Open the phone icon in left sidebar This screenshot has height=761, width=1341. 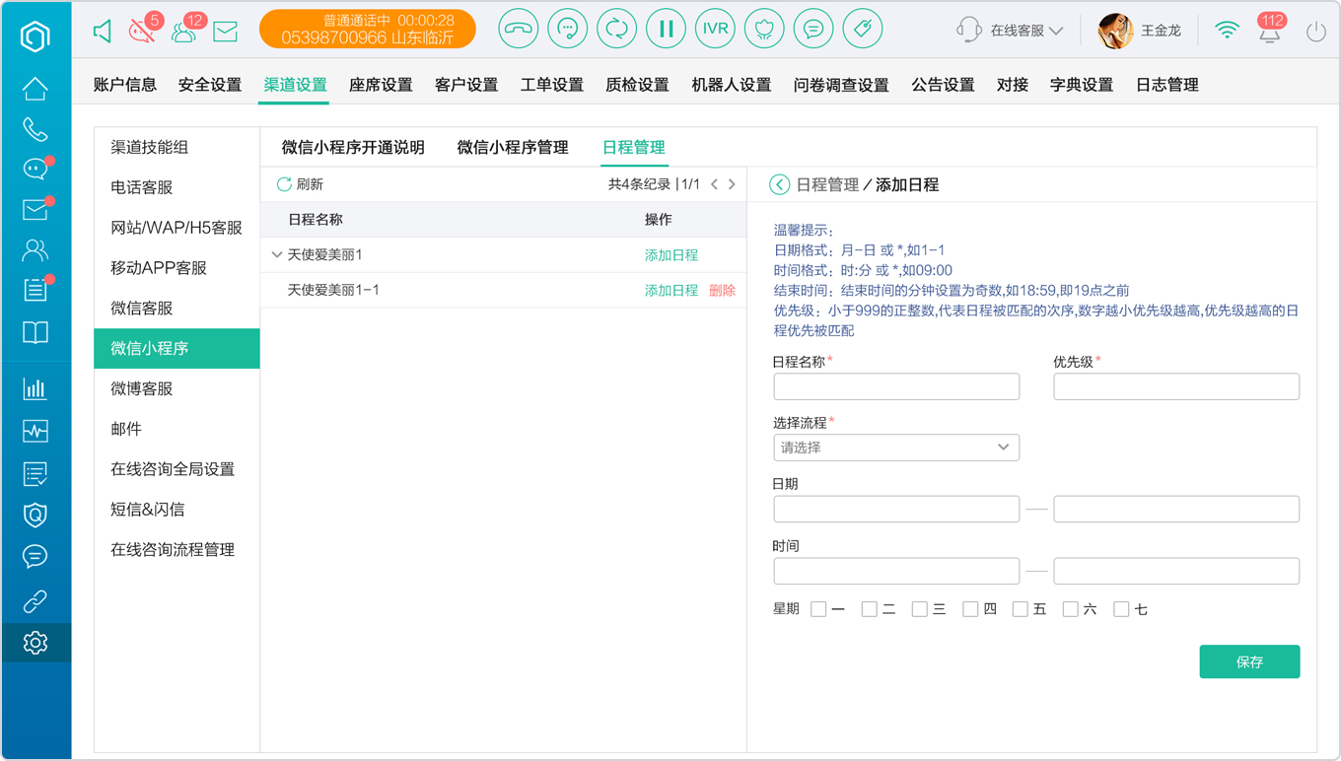(x=35, y=129)
